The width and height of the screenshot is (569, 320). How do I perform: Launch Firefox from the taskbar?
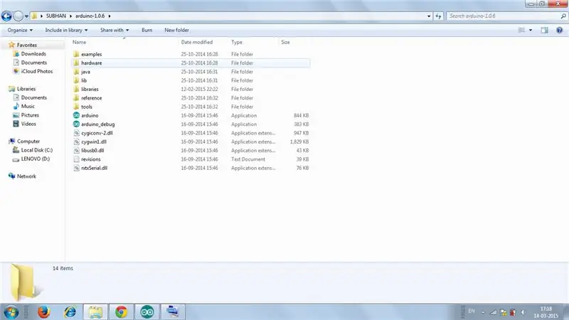tap(43, 312)
